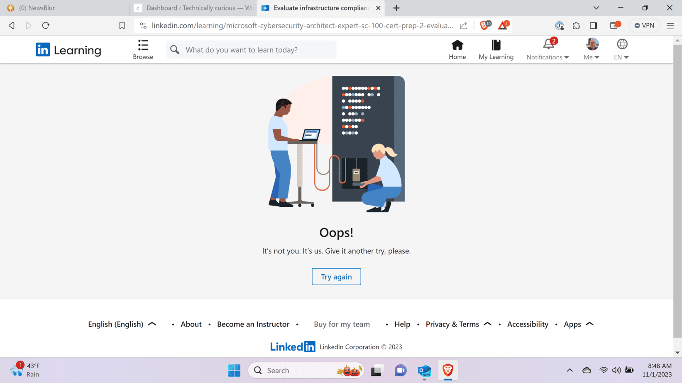Image resolution: width=682 pixels, height=383 pixels.
Task: Open the battery status tray icon
Action: [x=629, y=371]
